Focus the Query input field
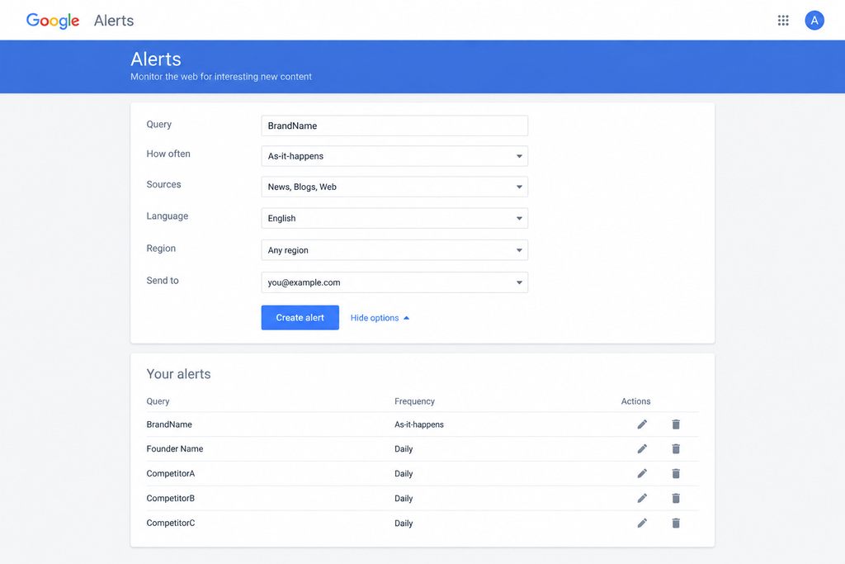 point(394,126)
